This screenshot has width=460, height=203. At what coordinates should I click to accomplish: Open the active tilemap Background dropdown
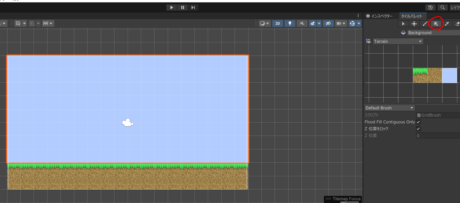[434, 33]
